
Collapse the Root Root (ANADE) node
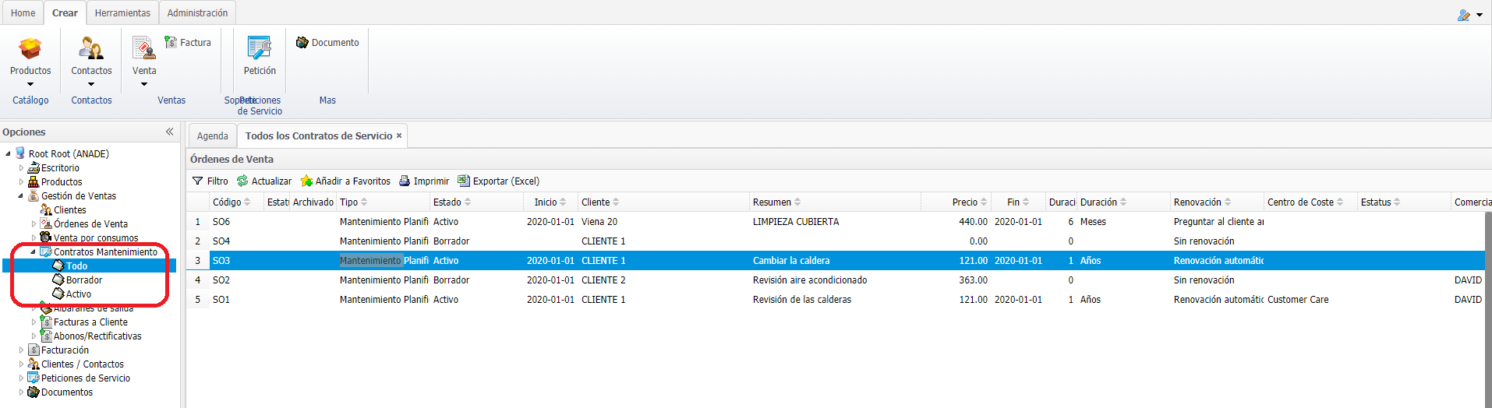[8, 154]
